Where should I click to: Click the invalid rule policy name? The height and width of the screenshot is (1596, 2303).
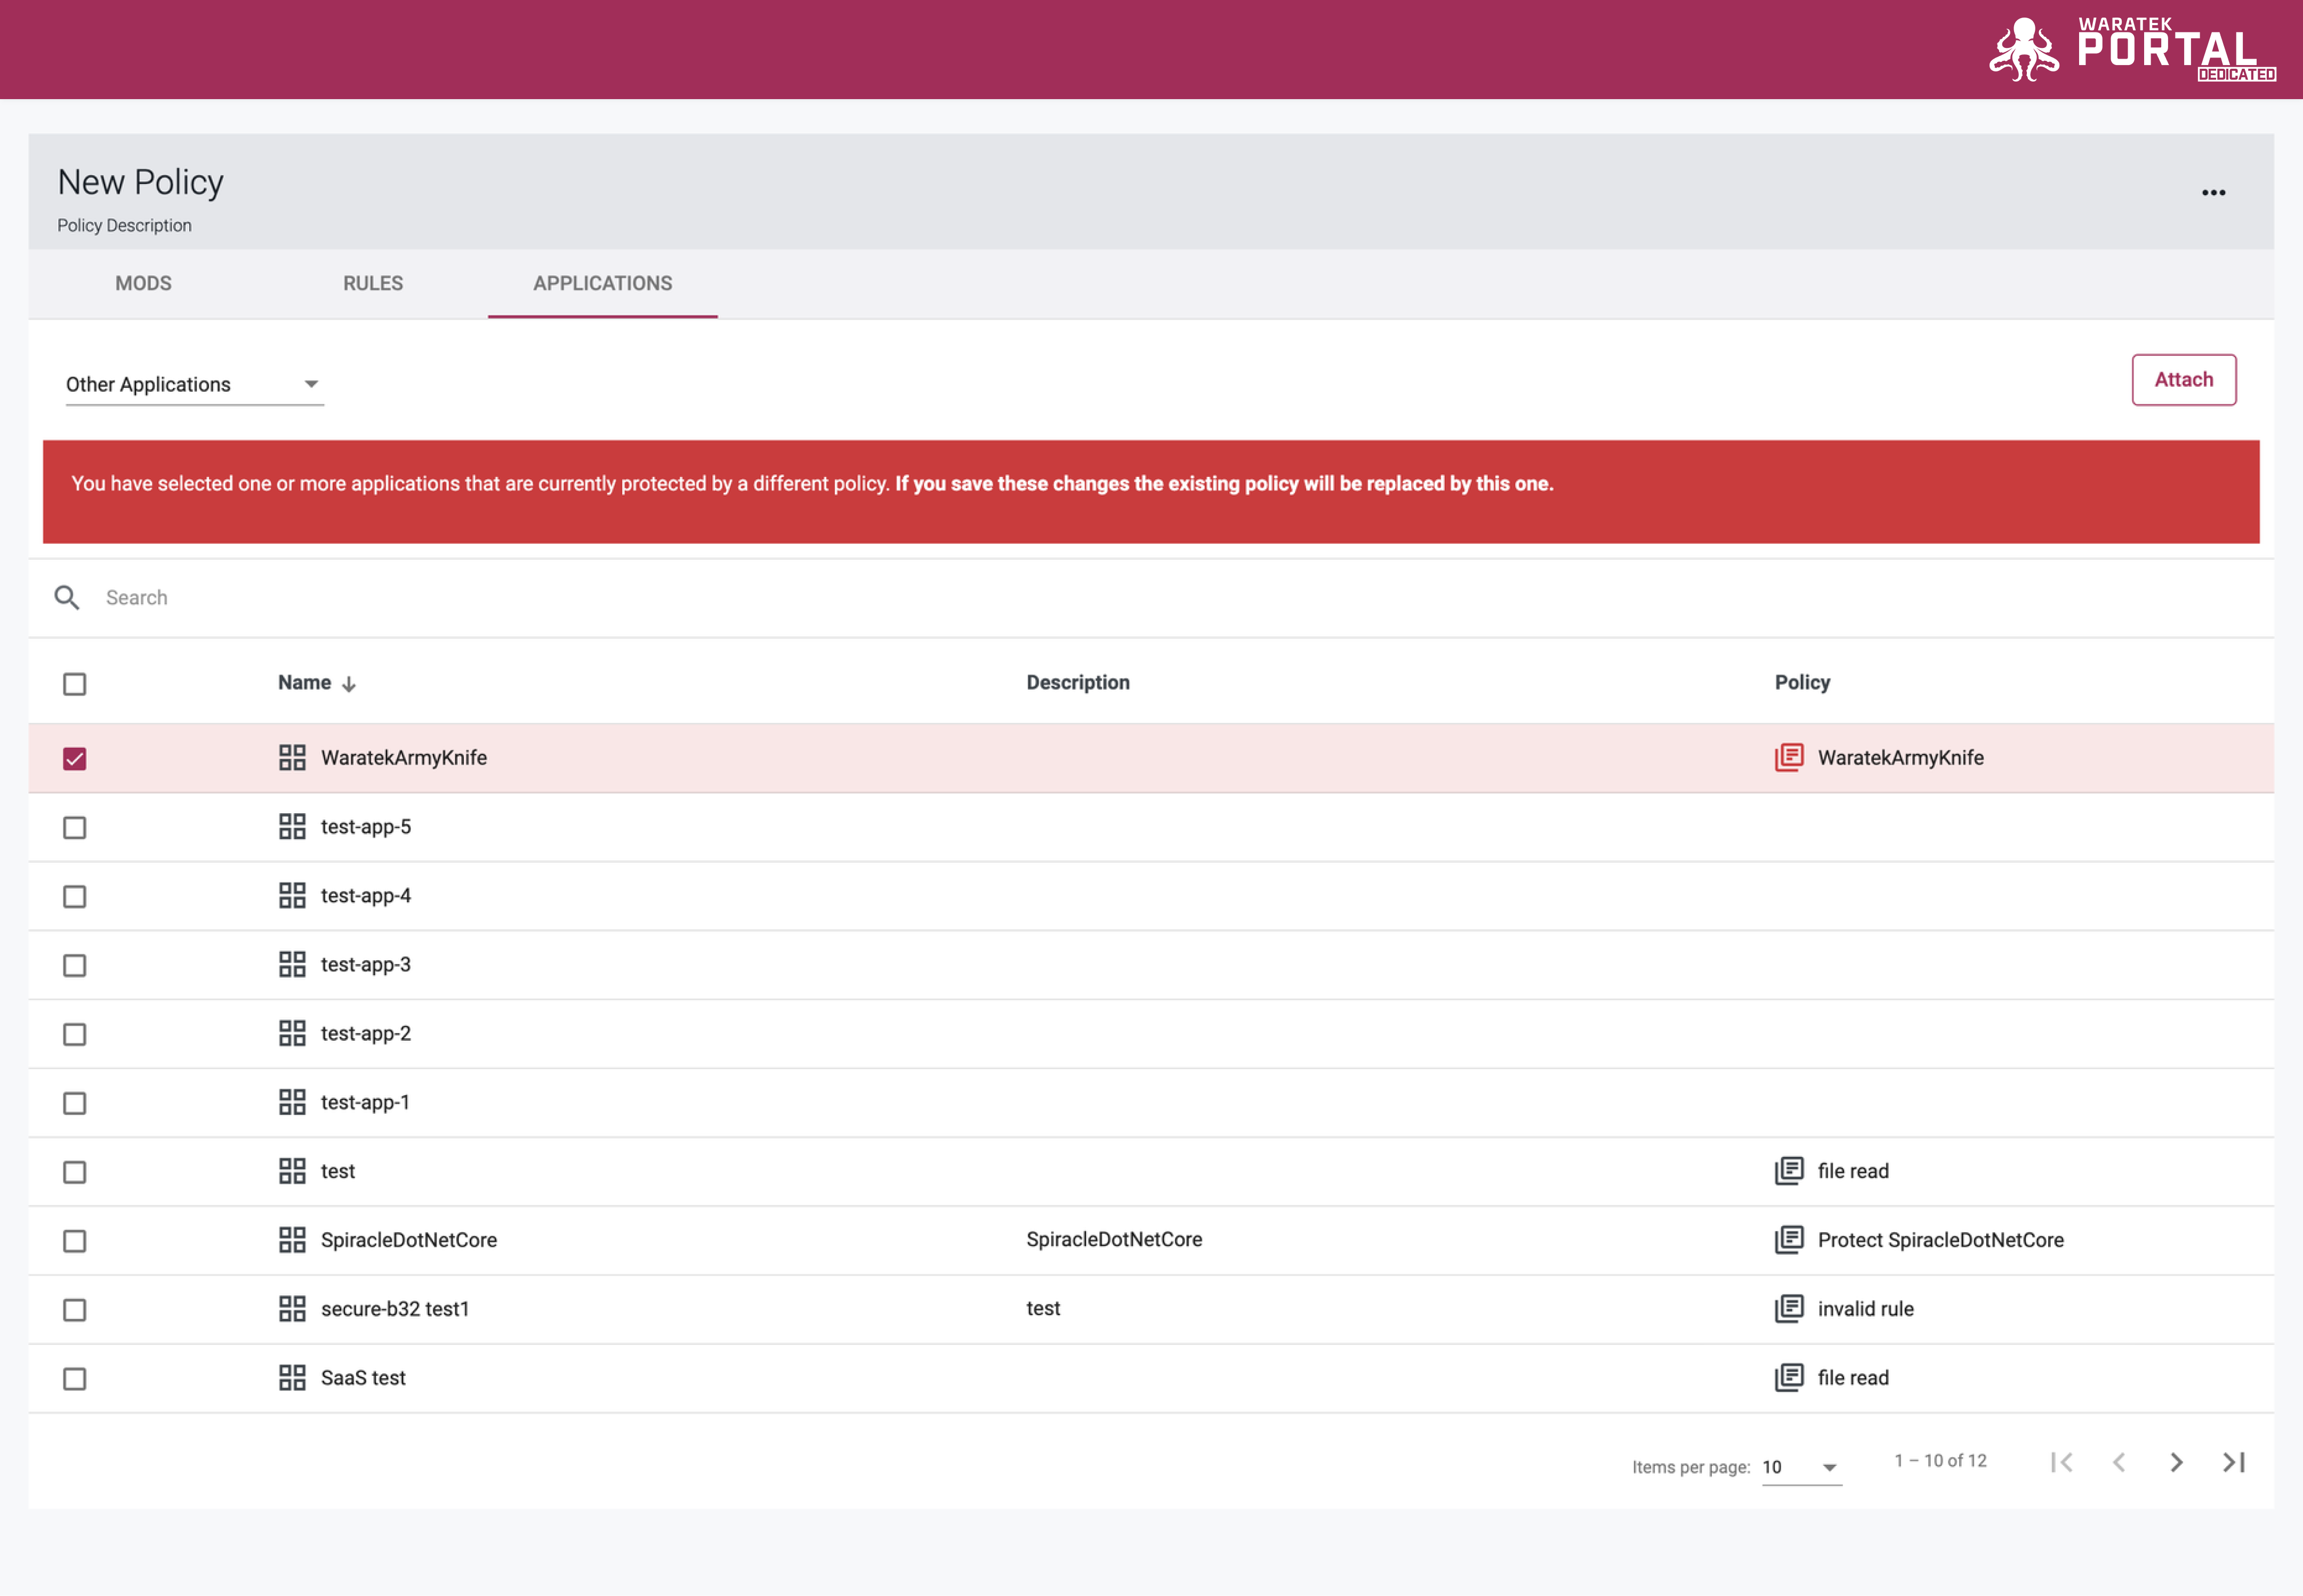[x=1866, y=1310]
